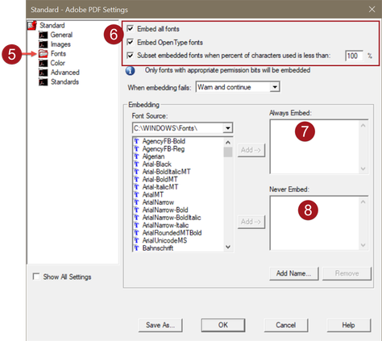Select Advanced in the settings tree
Image resolution: width=382 pixels, height=341 pixels.
coord(65,73)
